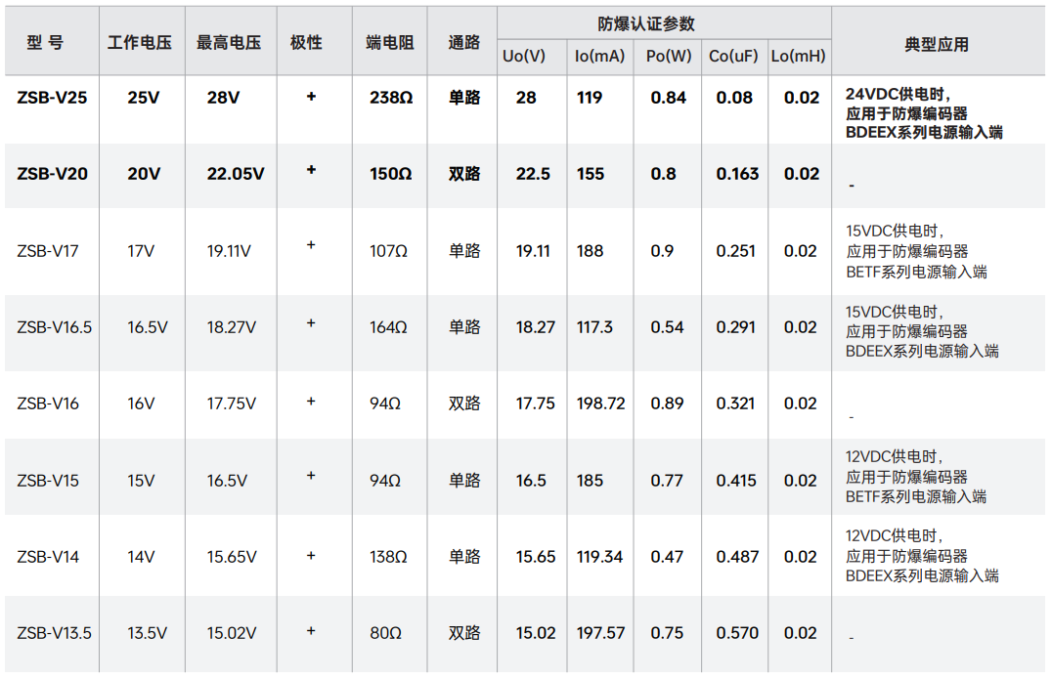Select the ZSB-V13.5 model cell
Image resolution: width=1052 pixels, height=679 pixels.
click(x=54, y=633)
